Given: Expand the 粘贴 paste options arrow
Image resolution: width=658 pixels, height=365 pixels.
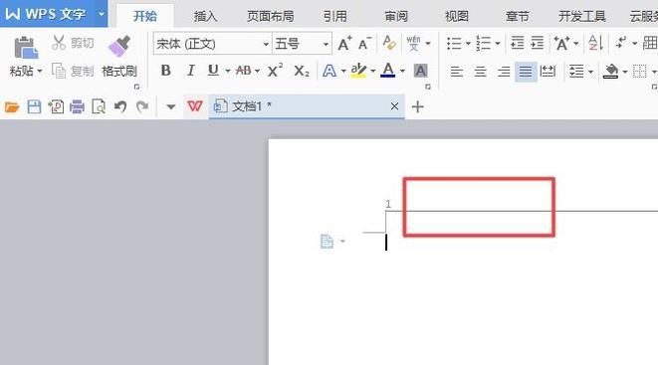Looking at the screenshot, I should coord(40,72).
